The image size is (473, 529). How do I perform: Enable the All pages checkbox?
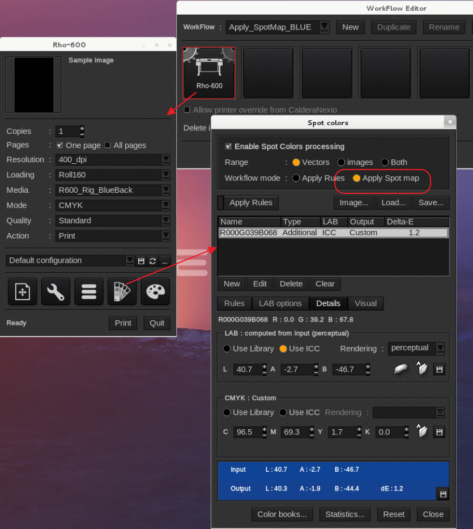[x=108, y=145]
